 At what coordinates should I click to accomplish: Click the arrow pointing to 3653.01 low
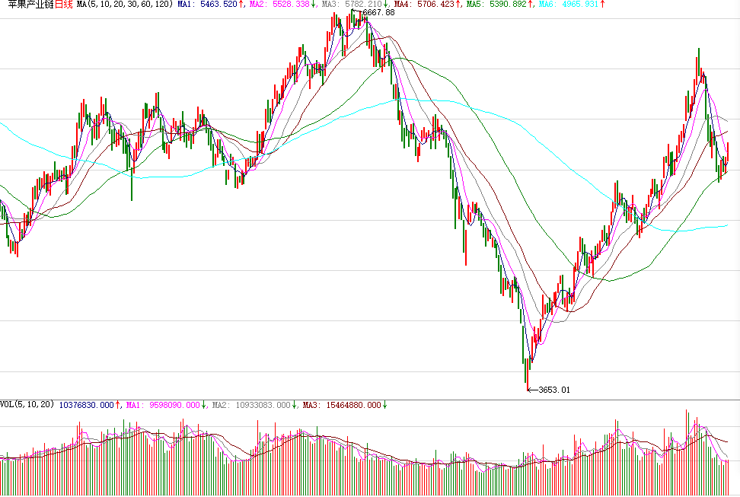coord(532,390)
